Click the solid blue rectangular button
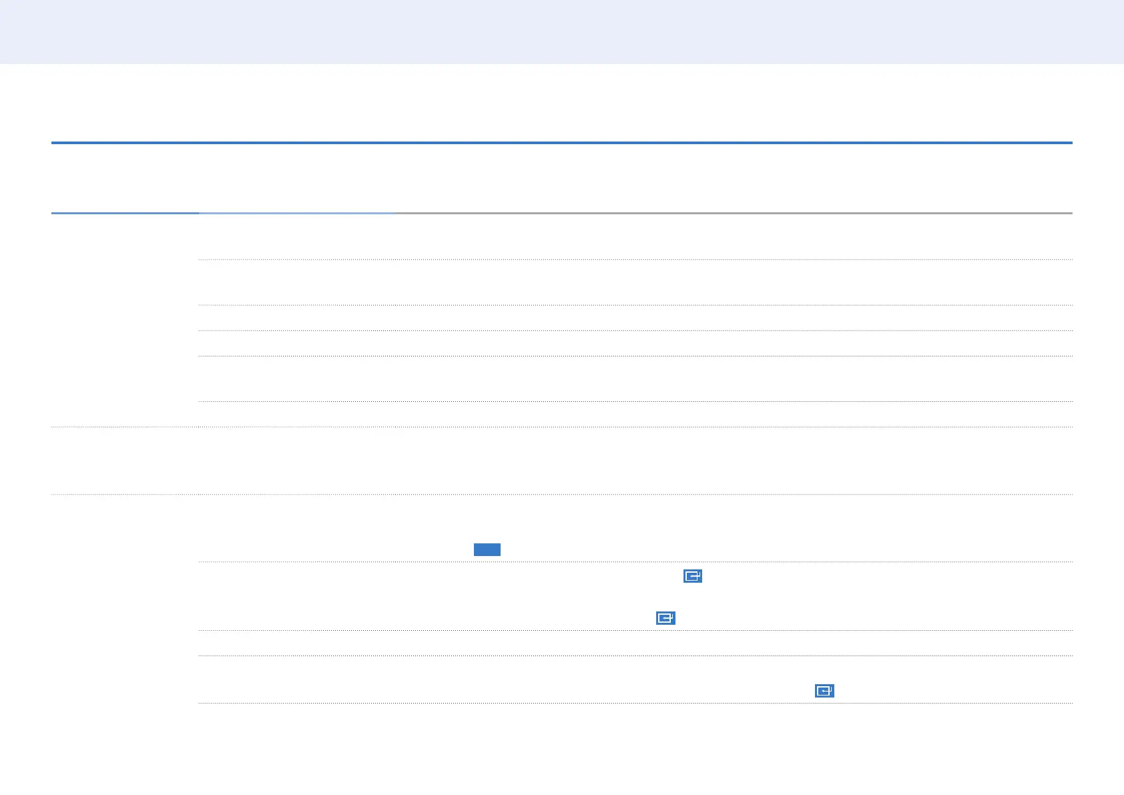 click(487, 549)
